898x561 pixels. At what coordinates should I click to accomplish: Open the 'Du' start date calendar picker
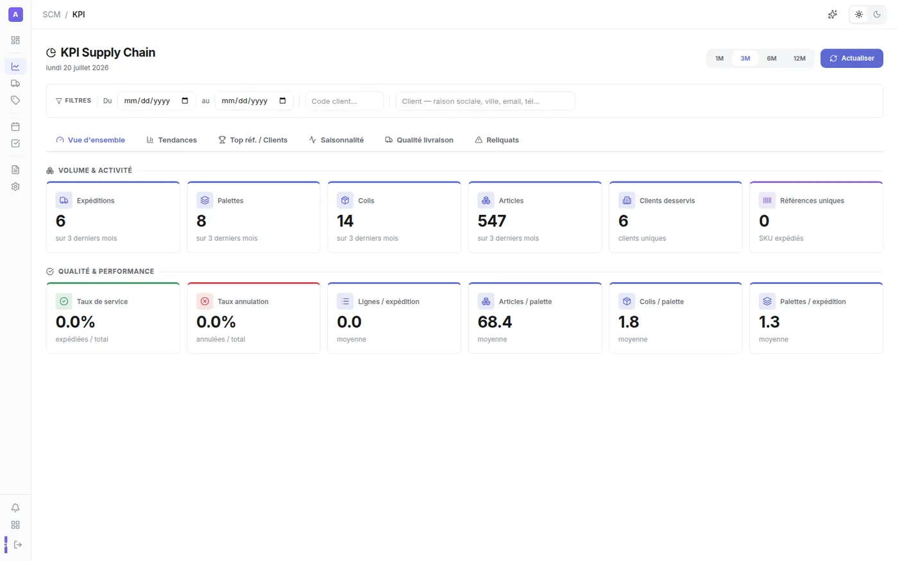(x=185, y=101)
